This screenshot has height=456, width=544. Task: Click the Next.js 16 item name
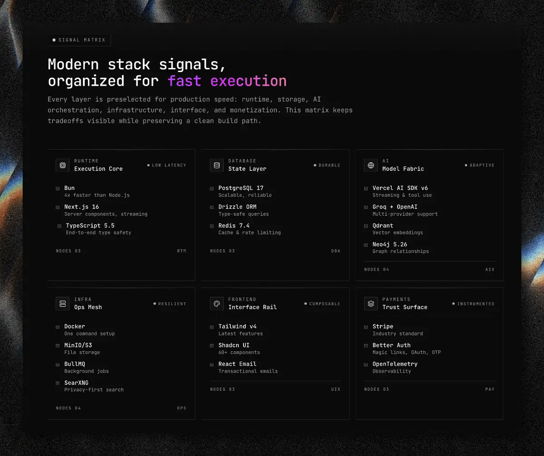pyautogui.click(x=82, y=207)
